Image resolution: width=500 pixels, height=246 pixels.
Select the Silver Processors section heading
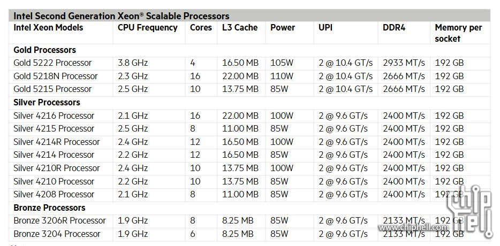click(x=47, y=102)
